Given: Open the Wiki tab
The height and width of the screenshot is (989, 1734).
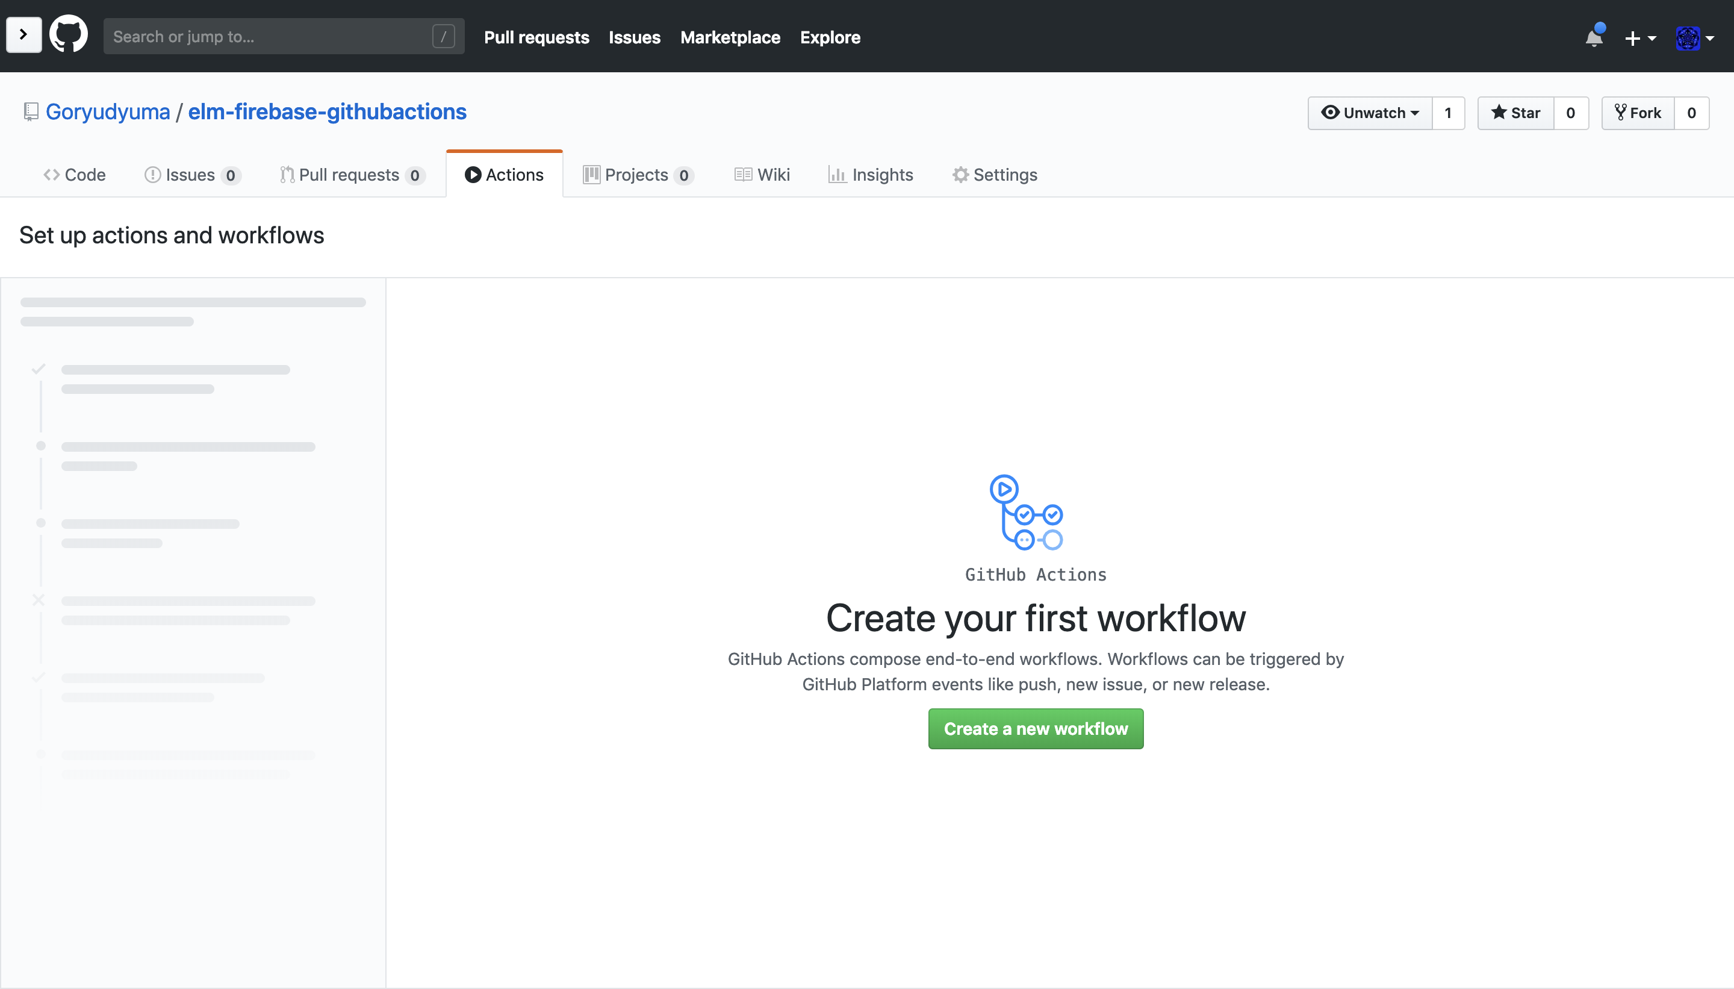Looking at the screenshot, I should [x=774, y=174].
